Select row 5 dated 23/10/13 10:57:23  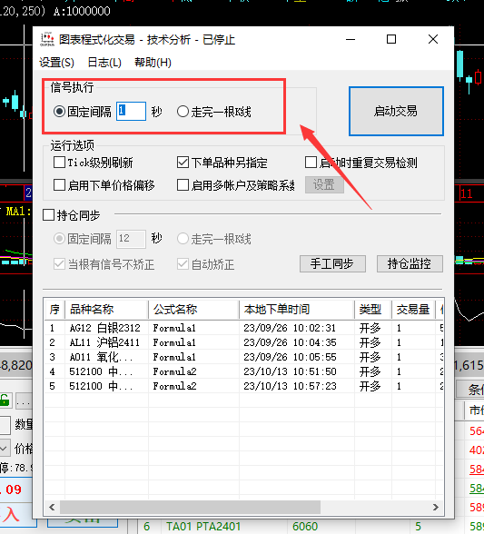point(244,386)
